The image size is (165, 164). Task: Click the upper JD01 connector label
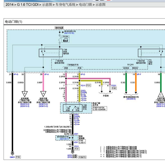tap(76, 134)
